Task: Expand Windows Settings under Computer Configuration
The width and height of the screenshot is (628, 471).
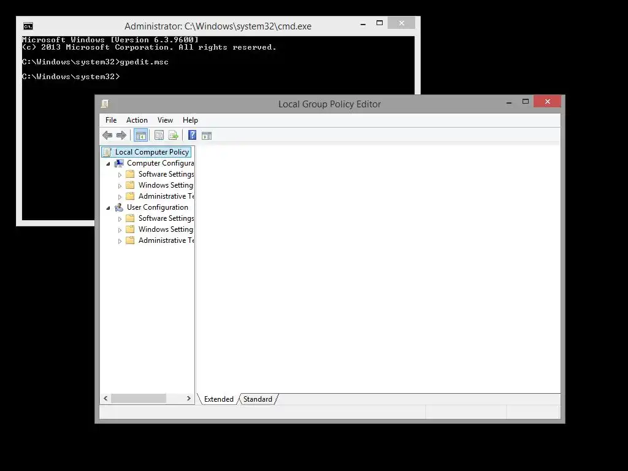Action: tap(120, 186)
